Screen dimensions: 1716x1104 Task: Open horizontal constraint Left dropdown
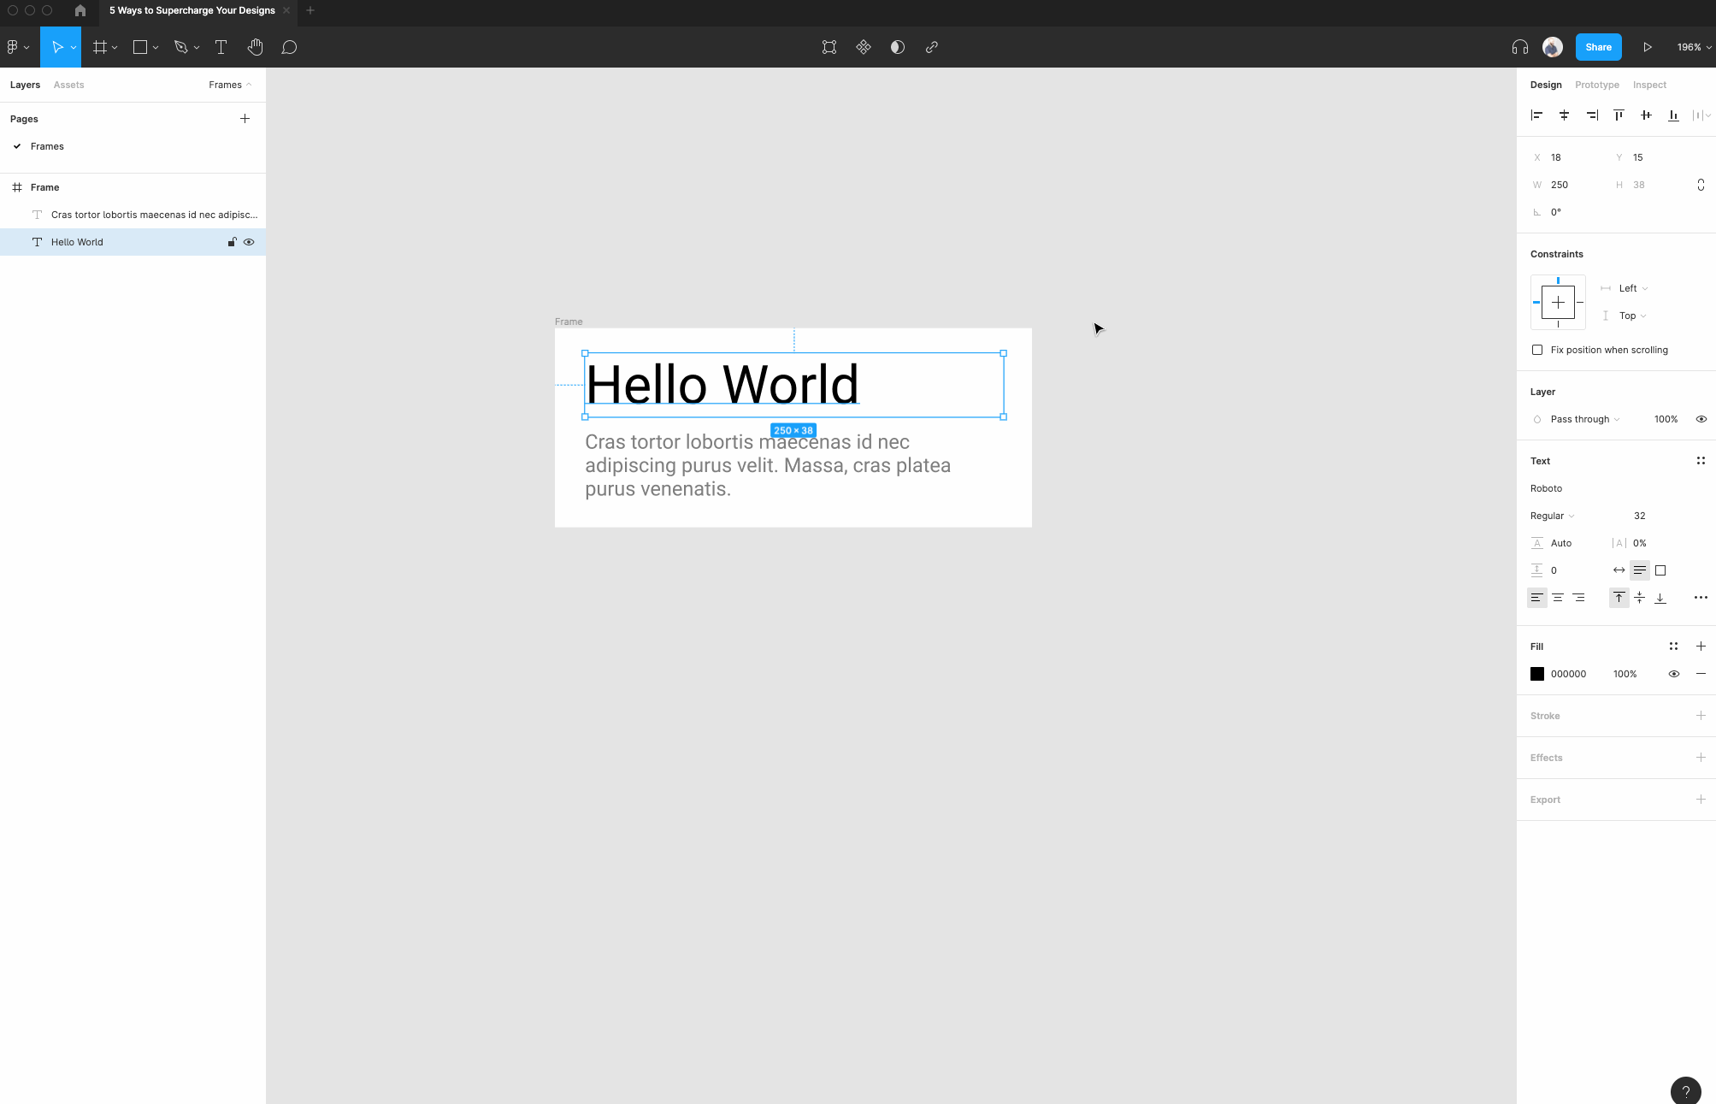click(1633, 288)
